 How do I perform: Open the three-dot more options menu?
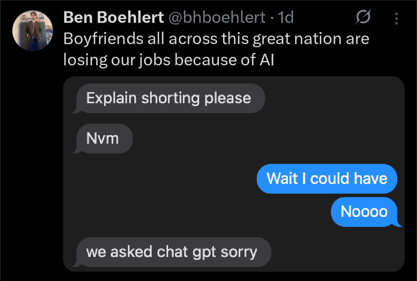(x=397, y=18)
